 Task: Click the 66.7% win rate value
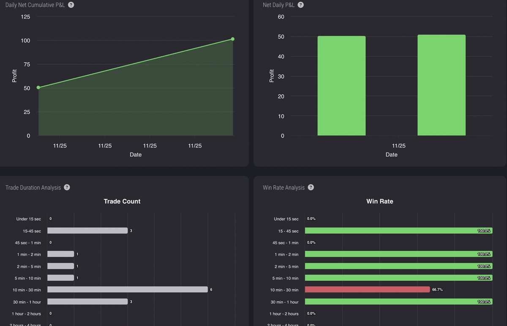click(x=437, y=290)
